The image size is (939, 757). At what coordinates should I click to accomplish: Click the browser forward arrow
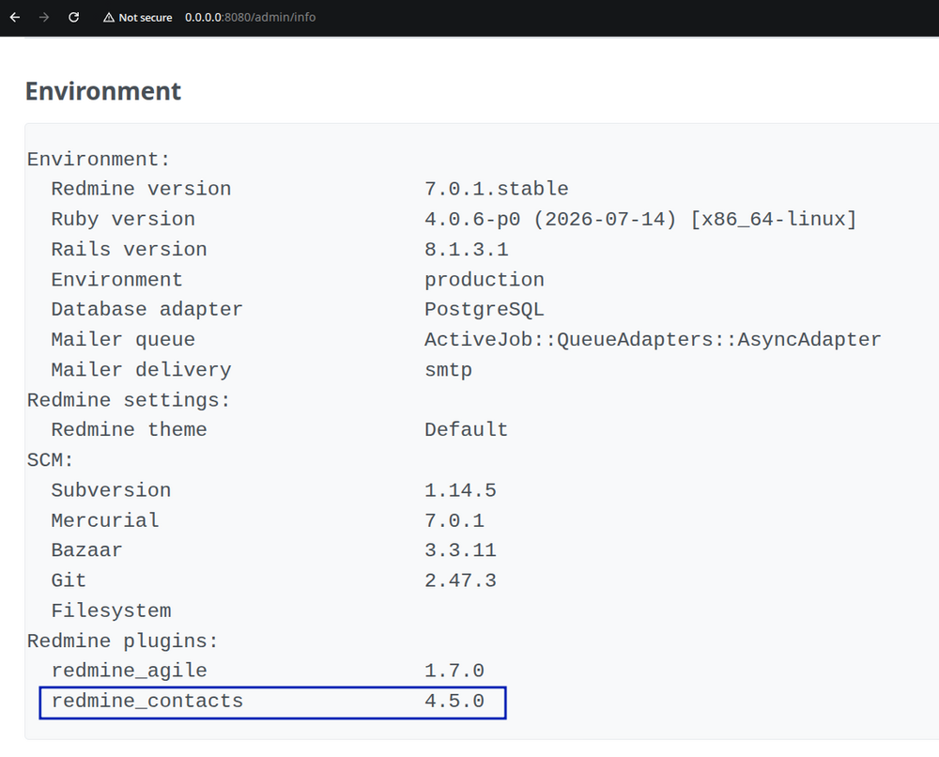tap(44, 17)
